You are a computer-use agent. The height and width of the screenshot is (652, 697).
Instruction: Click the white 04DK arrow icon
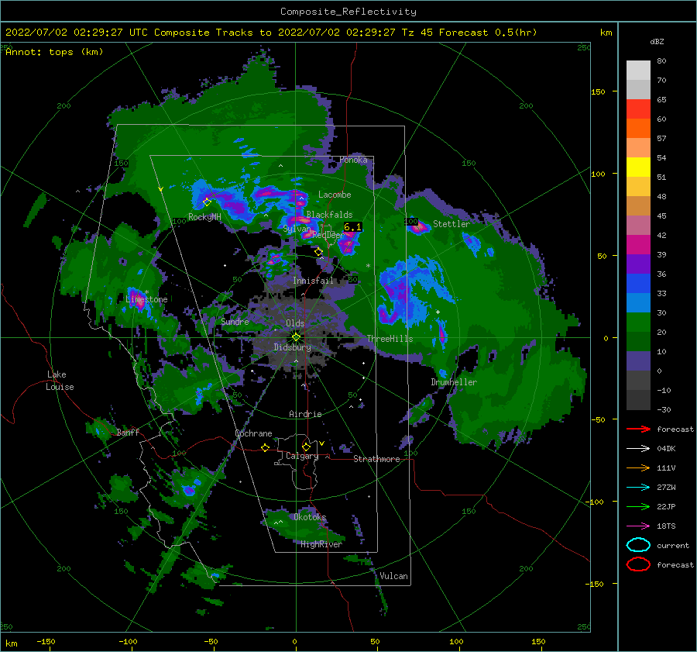(x=638, y=449)
